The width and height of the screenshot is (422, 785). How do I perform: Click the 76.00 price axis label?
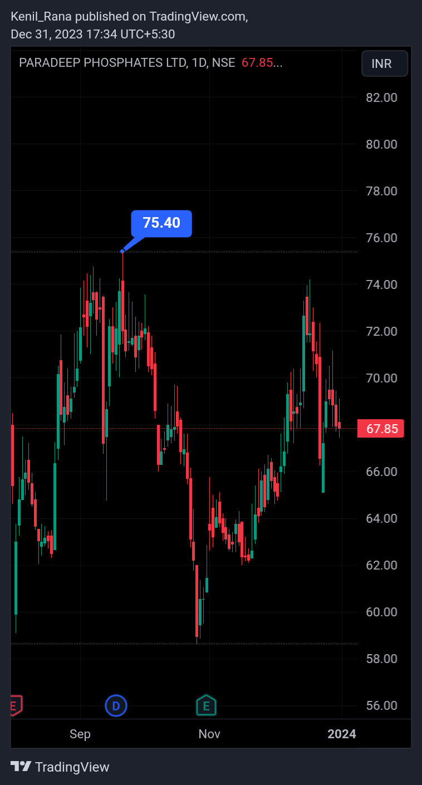pos(381,238)
